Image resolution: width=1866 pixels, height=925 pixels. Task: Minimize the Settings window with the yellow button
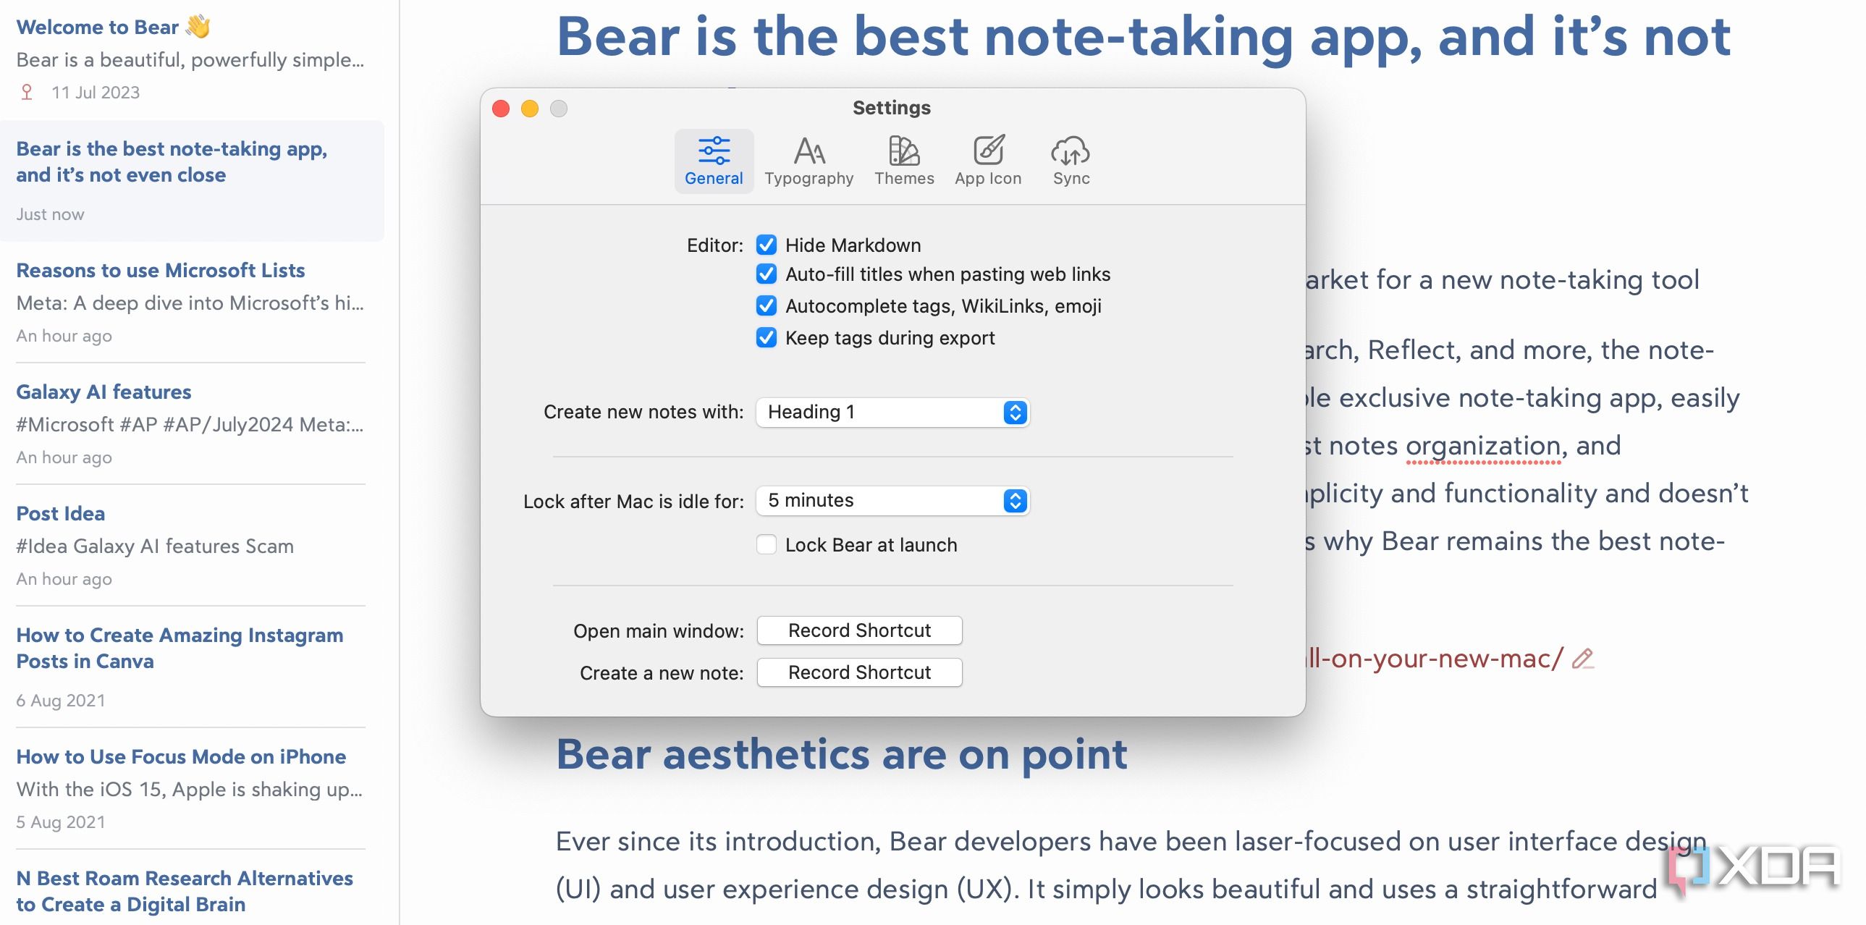tap(530, 109)
